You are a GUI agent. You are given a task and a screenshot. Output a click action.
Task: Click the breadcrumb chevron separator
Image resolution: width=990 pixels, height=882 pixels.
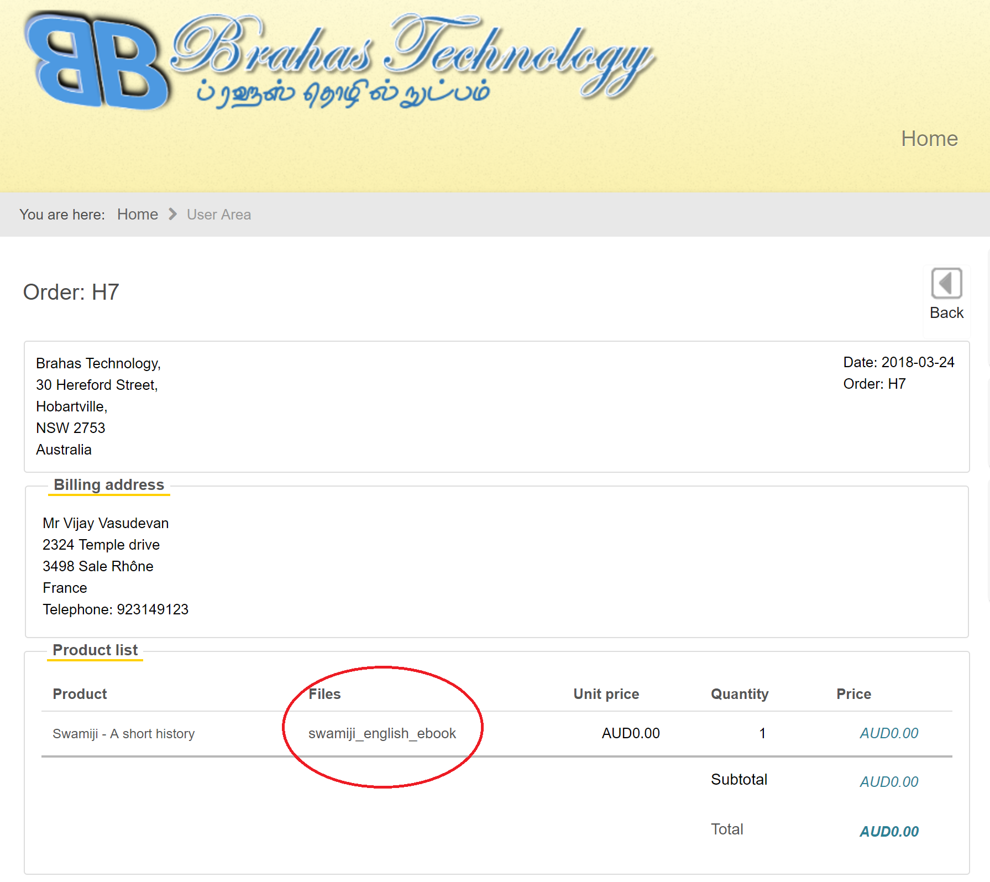172,215
